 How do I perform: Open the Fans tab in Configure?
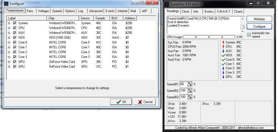31,11
